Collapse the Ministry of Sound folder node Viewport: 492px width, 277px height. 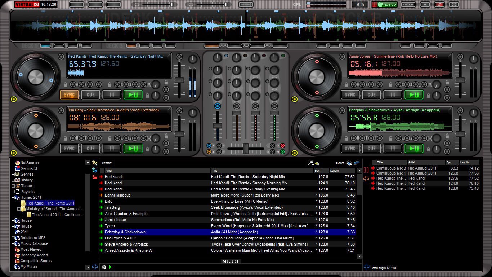[19, 209]
